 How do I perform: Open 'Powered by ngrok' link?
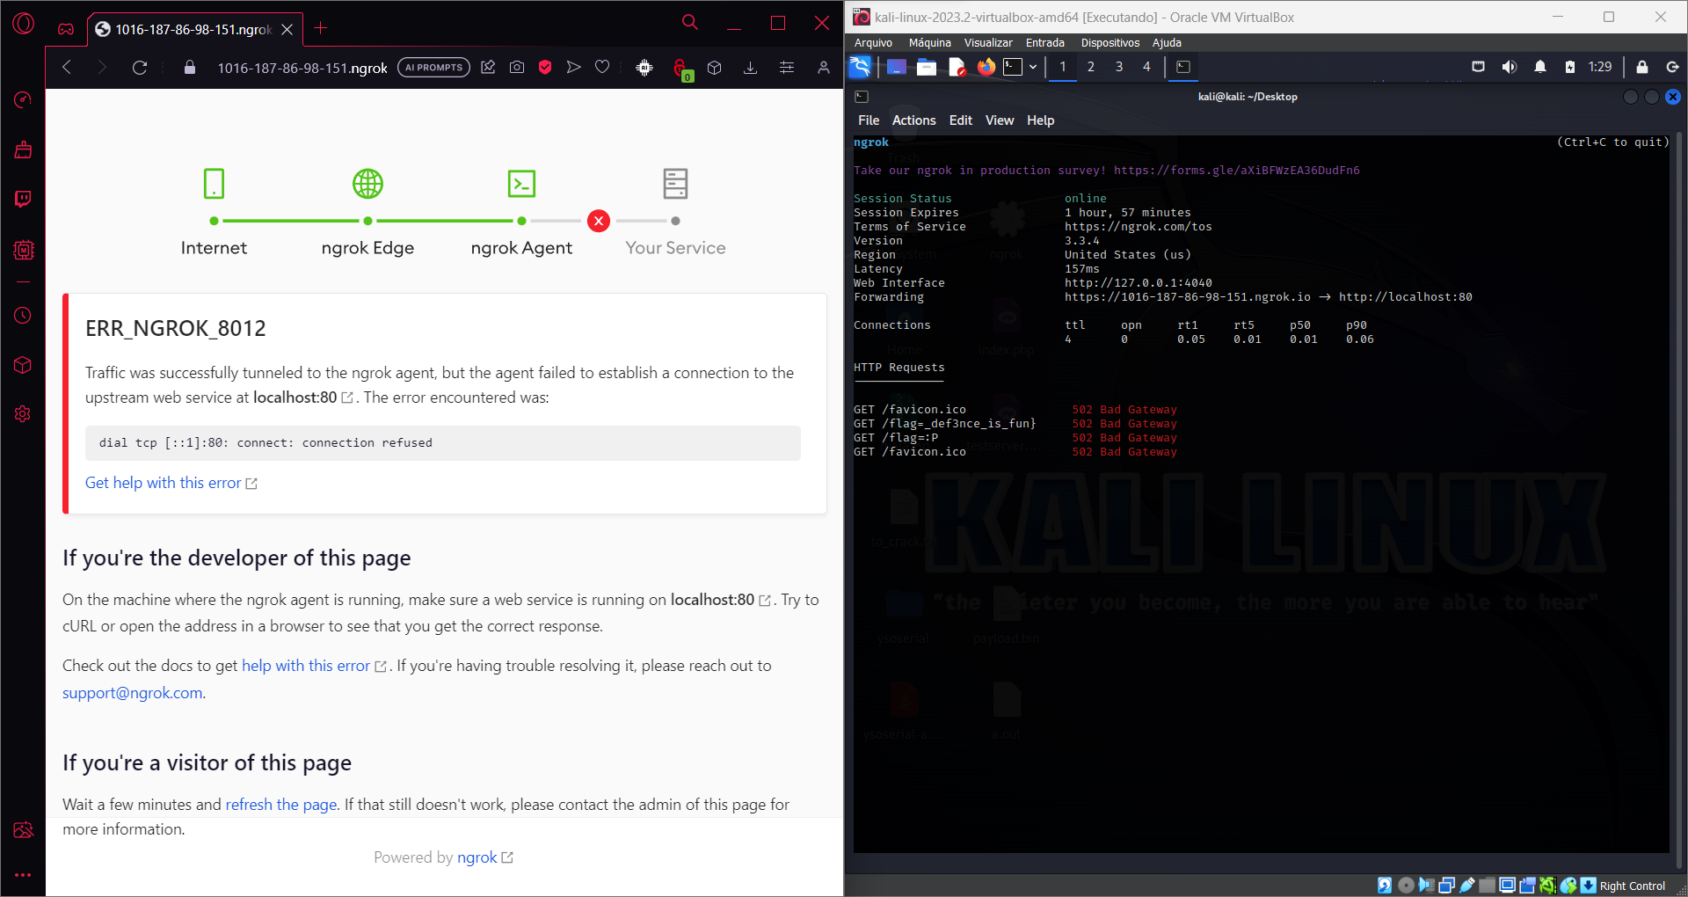484,857
